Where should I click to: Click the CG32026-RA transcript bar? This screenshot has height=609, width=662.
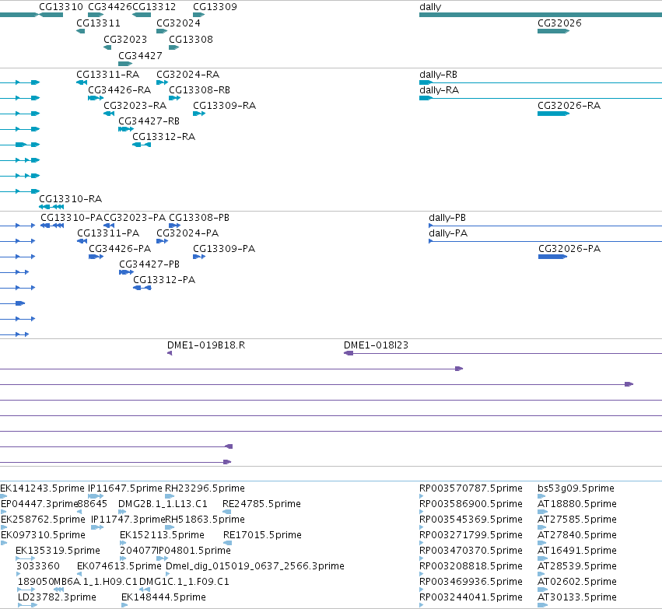click(554, 114)
